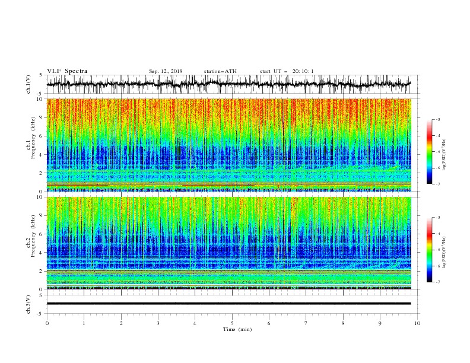The image size is (470, 363).
Task: Click the ch.1 voltage waveform trace
Action: pos(228,84)
